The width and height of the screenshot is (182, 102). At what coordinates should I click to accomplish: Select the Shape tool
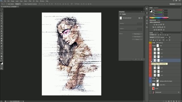[x=1, y=54]
